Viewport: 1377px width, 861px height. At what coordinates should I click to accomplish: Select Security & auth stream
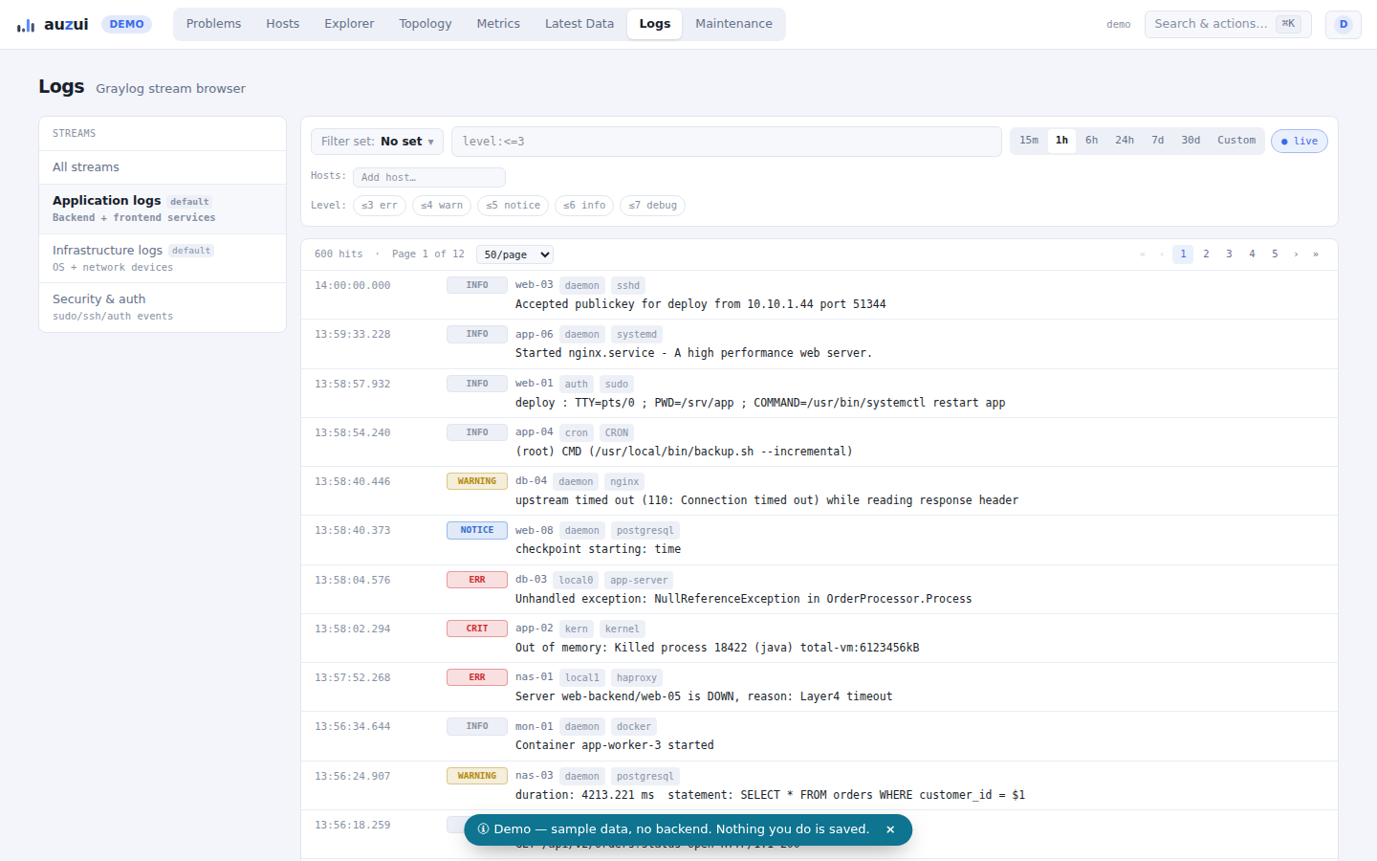163,307
